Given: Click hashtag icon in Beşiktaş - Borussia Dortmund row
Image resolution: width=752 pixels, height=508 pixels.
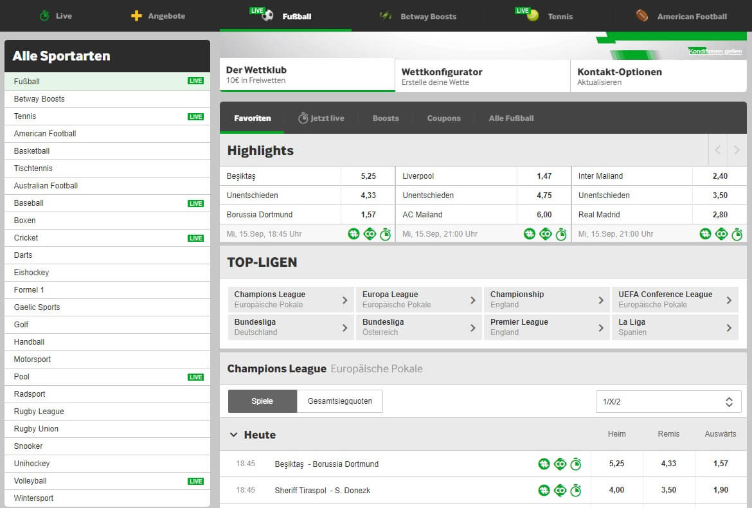Looking at the screenshot, I should click(x=544, y=464).
